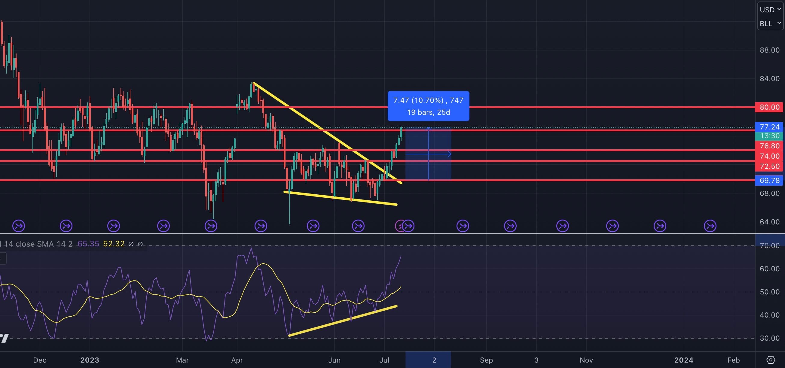Click the current price label 77.24

[x=769, y=127]
